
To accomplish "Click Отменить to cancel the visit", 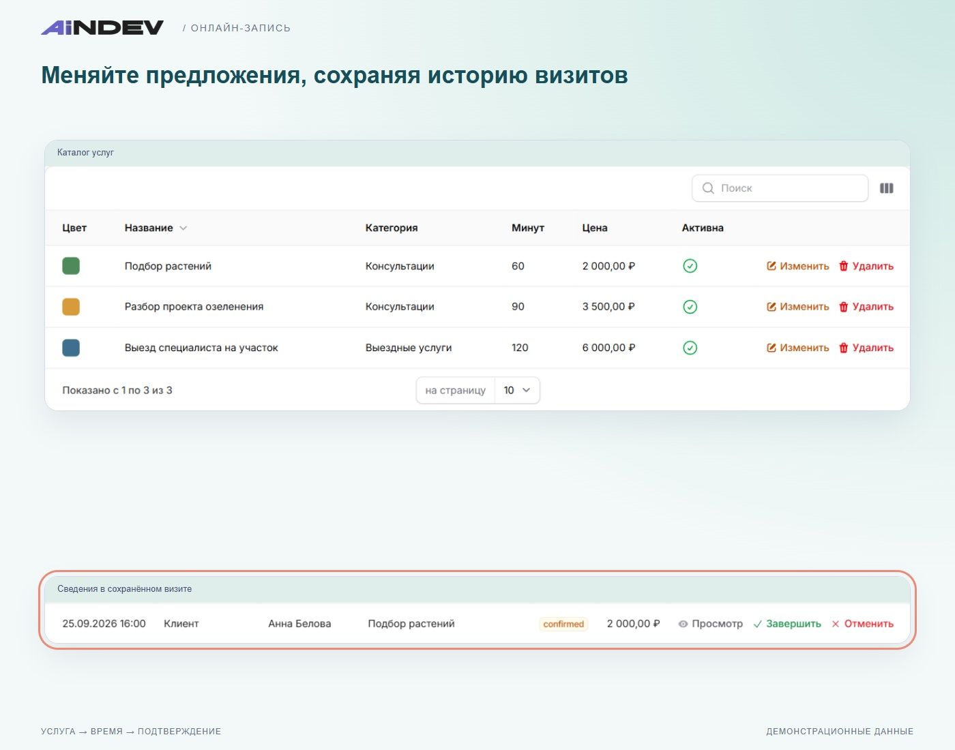I will coord(862,624).
